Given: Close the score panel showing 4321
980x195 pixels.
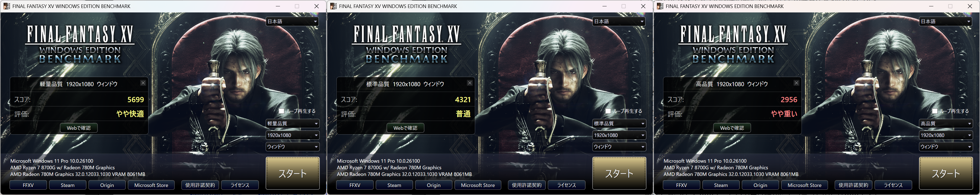Looking at the screenshot, I should tap(470, 83).
